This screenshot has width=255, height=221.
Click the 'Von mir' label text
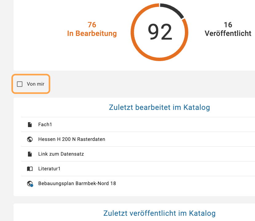[x=36, y=84]
